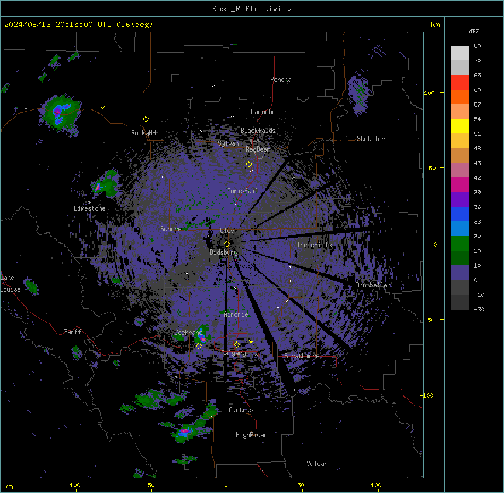
Task: Click the Olds town label
Action: point(227,231)
